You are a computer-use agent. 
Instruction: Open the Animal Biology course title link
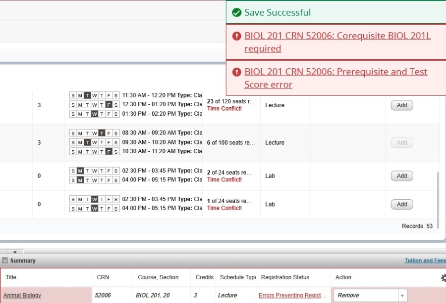click(22, 296)
